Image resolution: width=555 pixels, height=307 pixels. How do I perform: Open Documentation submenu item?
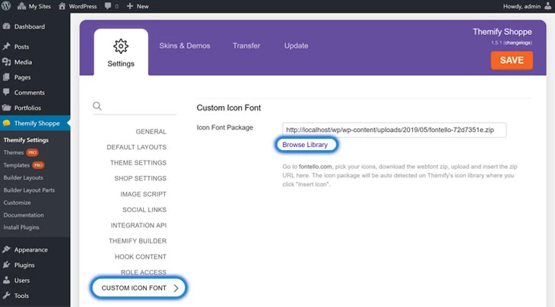(x=24, y=215)
